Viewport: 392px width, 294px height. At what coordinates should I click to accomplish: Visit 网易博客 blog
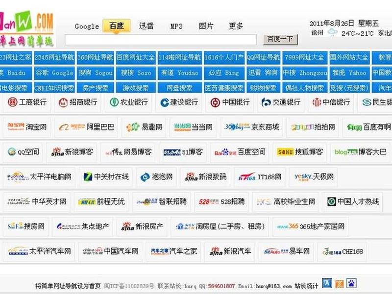(x=128, y=152)
